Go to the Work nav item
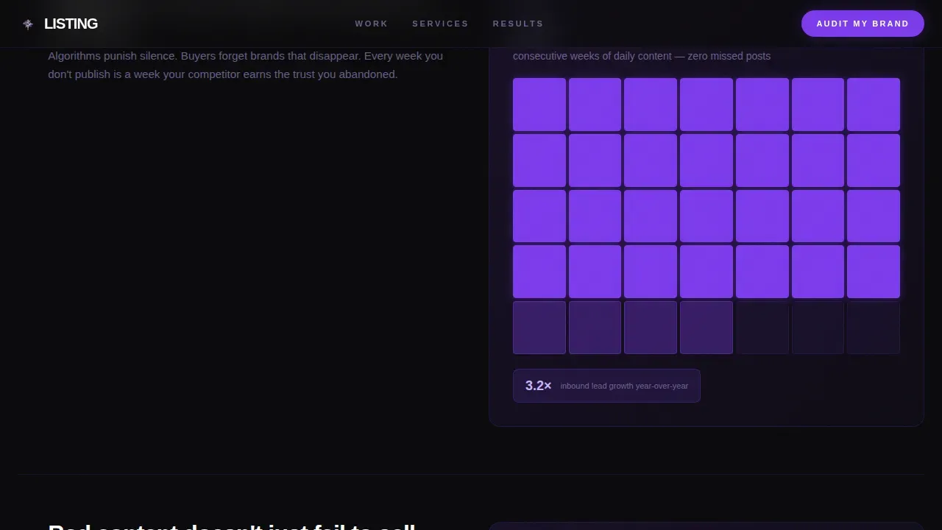 click(x=372, y=24)
